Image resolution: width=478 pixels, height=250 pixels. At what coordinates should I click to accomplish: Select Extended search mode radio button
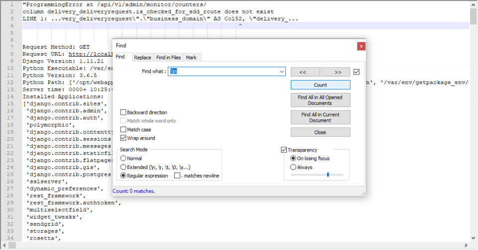pyautogui.click(x=123, y=167)
